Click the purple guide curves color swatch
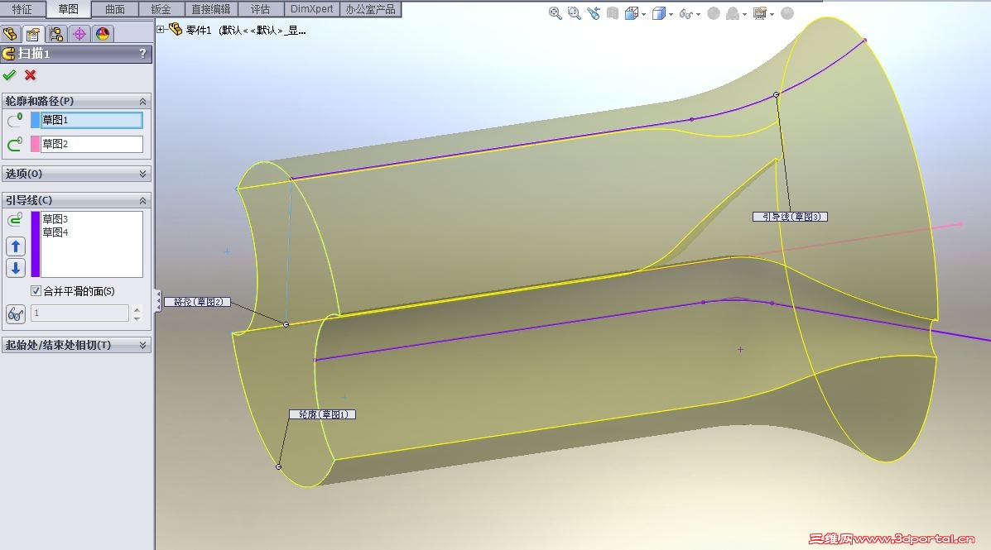The image size is (991, 550). pos(36,244)
